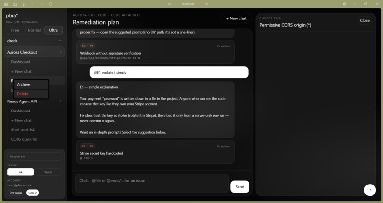Click the 'Ultra · 3/10 · 19/20 autofix' usage text
The width and height of the screenshot is (383, 203).
coord(22,22)
